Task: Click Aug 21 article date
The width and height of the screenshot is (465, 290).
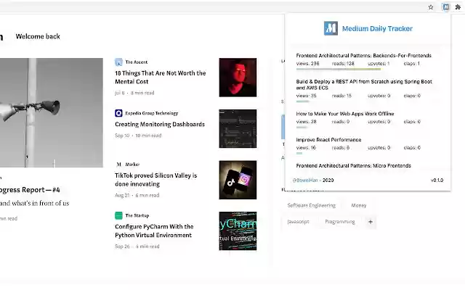Action: tap(122, 195)
